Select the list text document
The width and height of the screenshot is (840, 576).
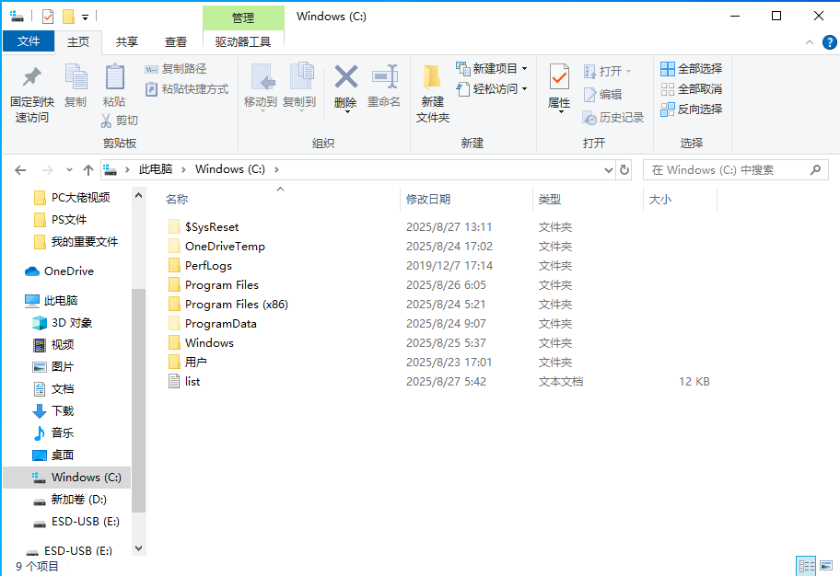(192, 381)
